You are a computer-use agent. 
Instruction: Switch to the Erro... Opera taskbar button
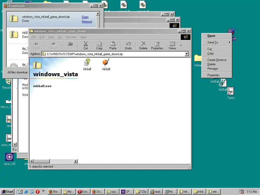(x=84, y=192)
